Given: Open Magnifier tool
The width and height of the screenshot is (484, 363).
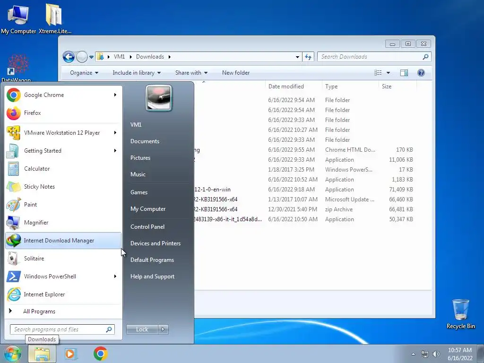Looking at the screenshot, I should (63, 223).
